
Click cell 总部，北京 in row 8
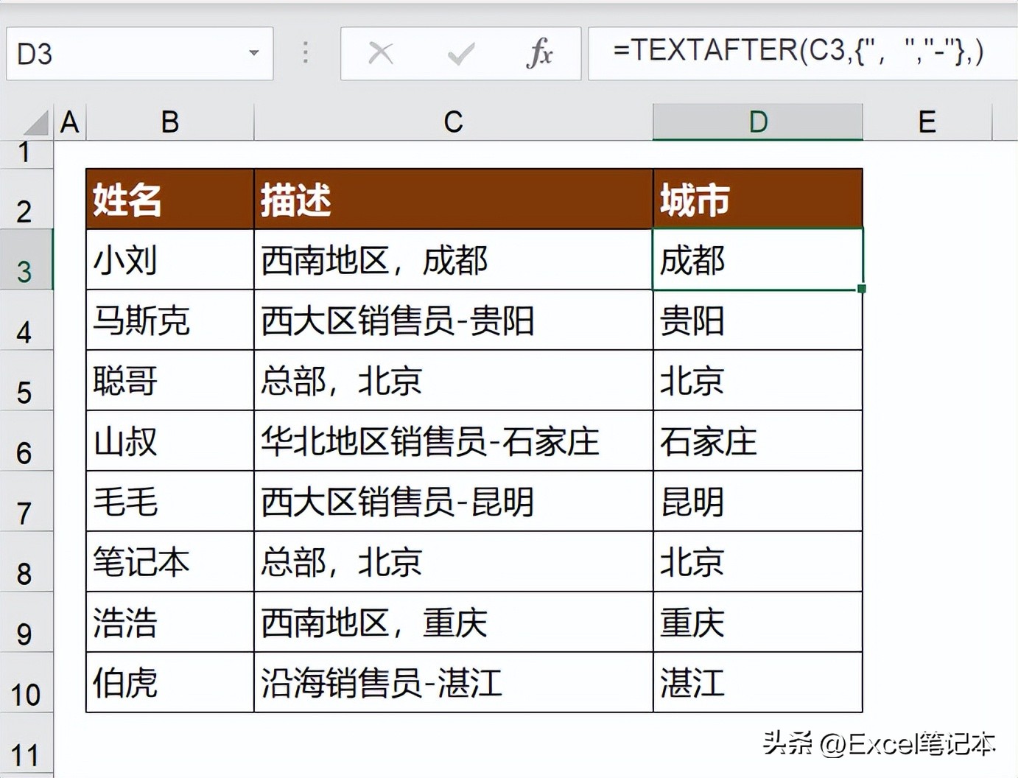(x=453, y=561)
